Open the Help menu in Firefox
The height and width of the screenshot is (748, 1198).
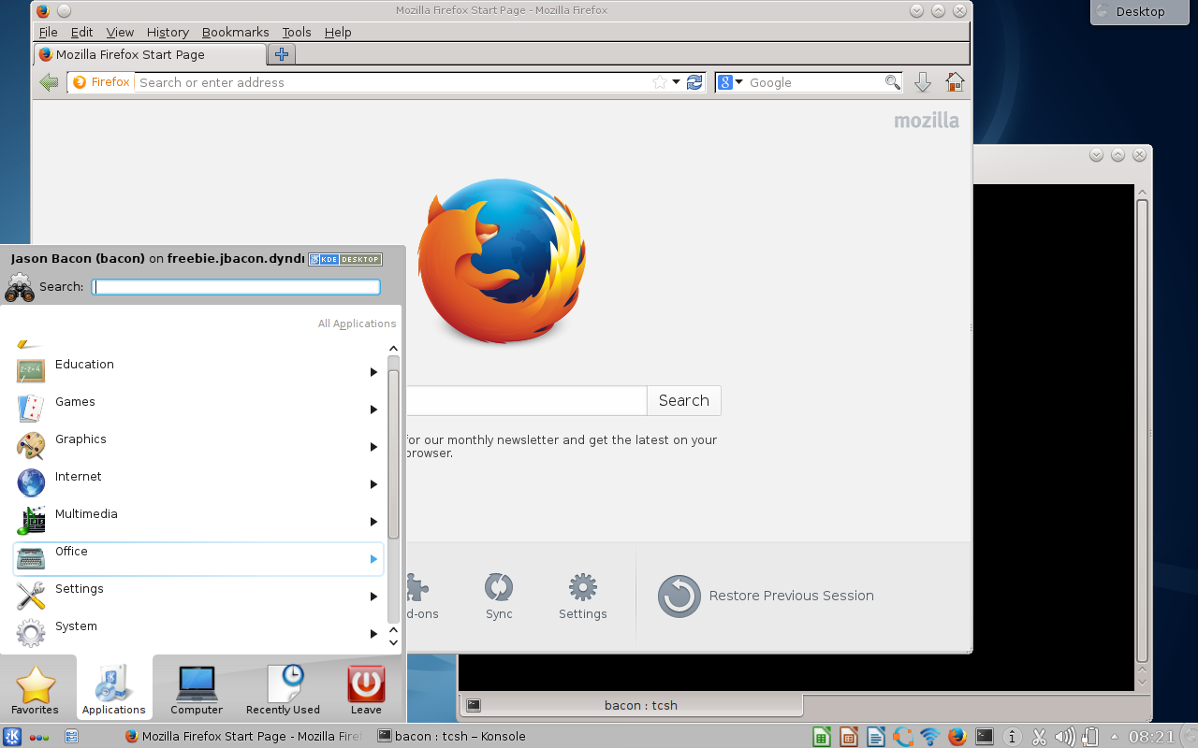tap(338, 32)
